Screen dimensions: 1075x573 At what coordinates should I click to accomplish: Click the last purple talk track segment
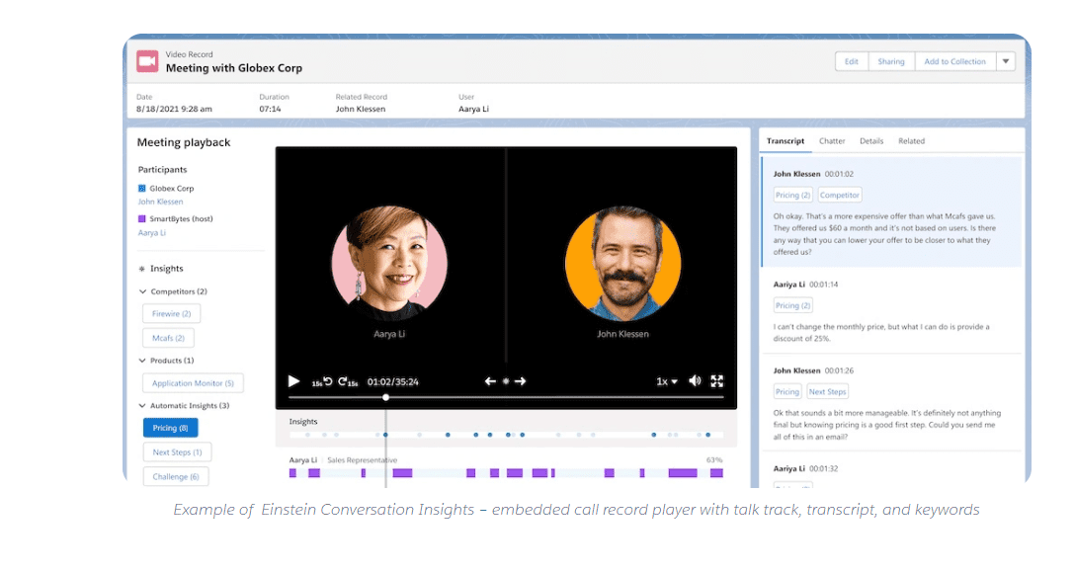[716, 473]
